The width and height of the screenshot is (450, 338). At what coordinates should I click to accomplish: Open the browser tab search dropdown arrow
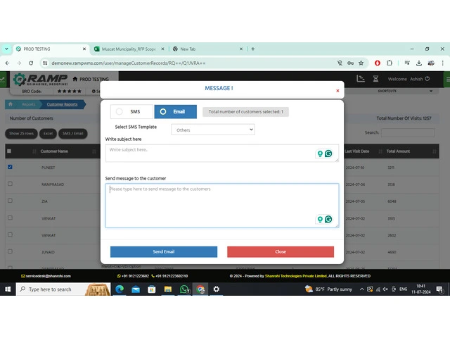(x=6, y=49)
